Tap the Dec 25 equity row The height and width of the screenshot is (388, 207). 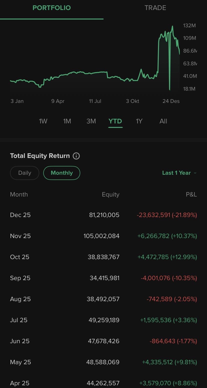click(x=104, y=215)
